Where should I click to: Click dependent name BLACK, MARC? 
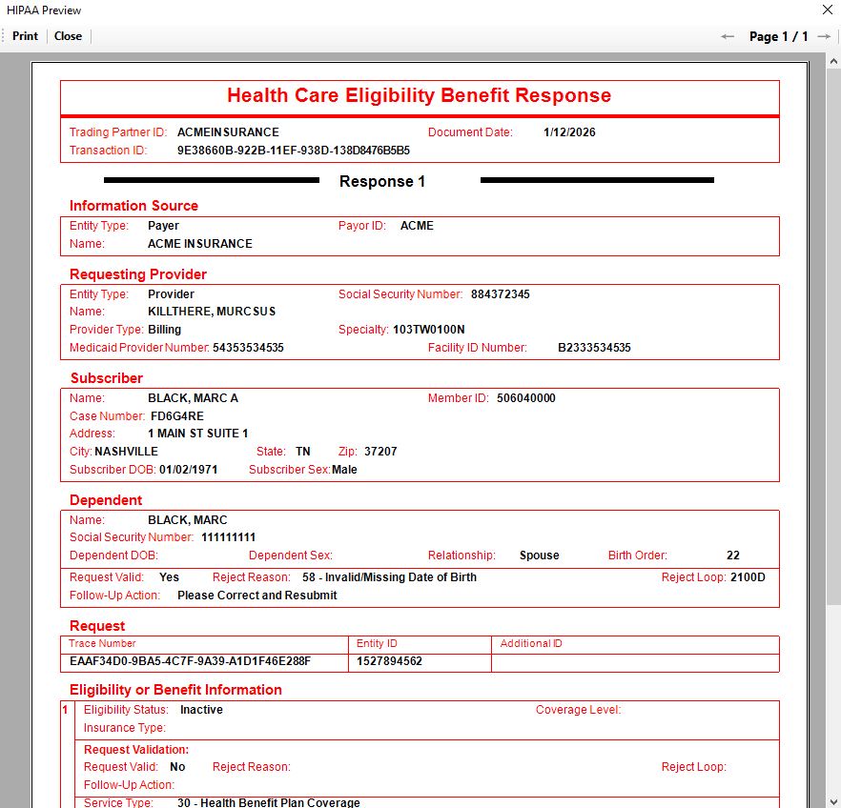point(187,520)
